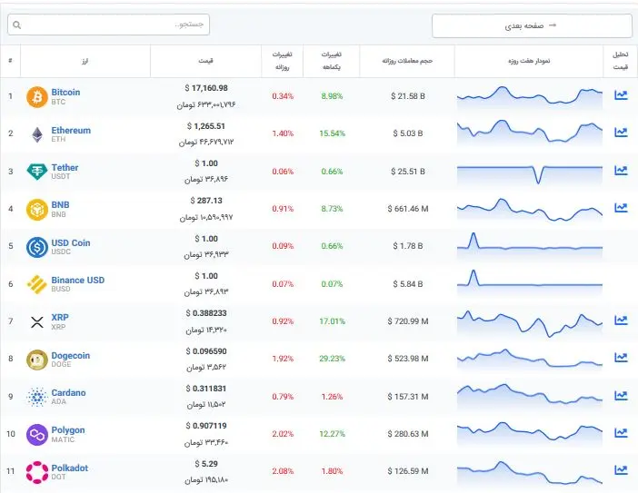This screenshot has height=493, width=638.
Task: Click the USD Coin seven-day sparkline
Action: tap(529, 245)
